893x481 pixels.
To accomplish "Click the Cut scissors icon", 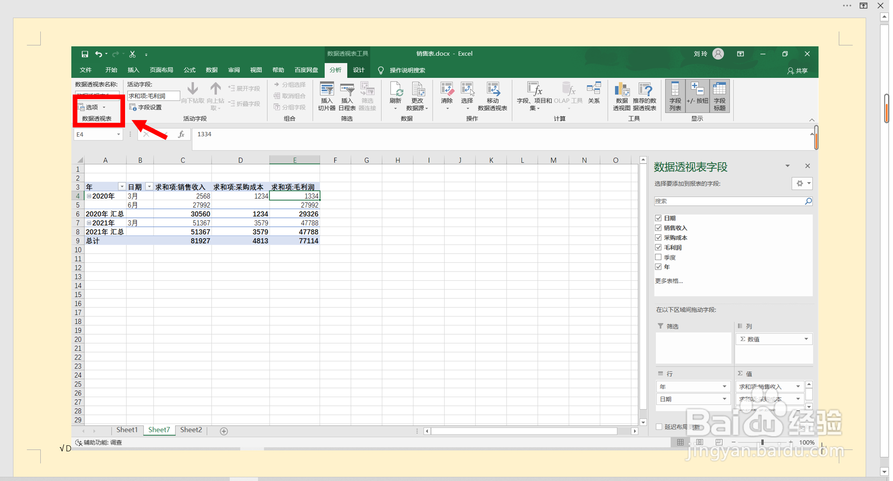I will tap(132, 54).
